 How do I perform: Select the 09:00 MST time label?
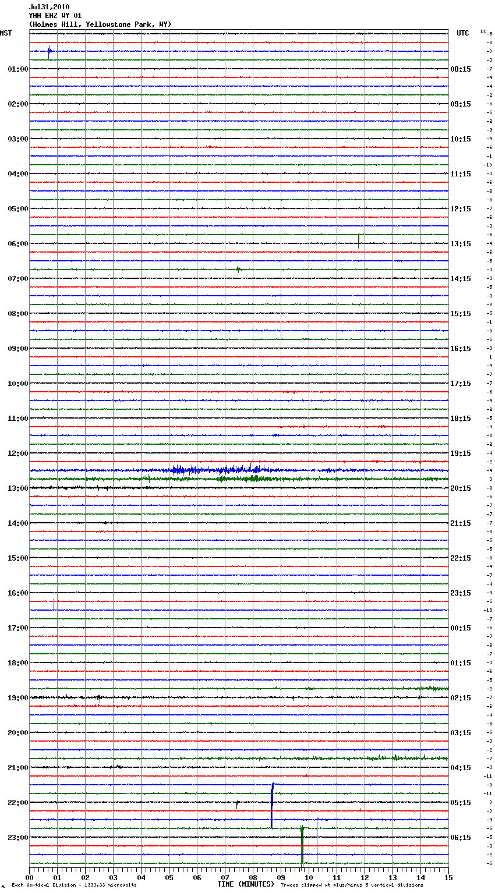tap(17, 349)
